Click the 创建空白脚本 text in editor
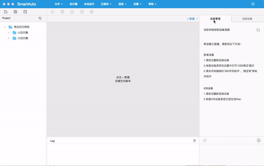 [123, 81]
